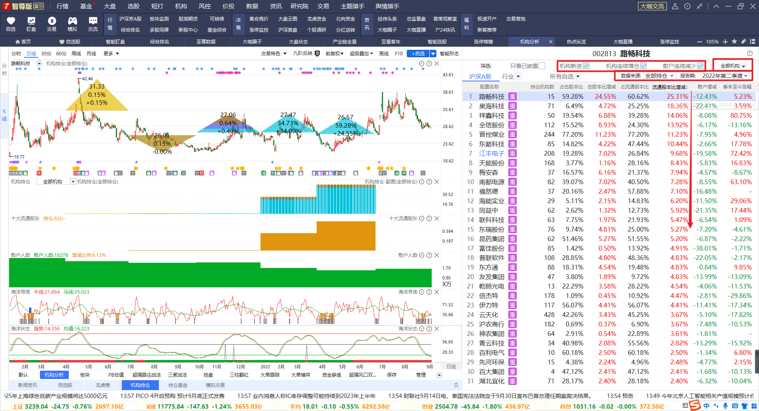Image resolution: width=759 pixels, height=411 pixels.
Task: Click the star favorite icon in tab bar
Action: click(x=734, y=41)
